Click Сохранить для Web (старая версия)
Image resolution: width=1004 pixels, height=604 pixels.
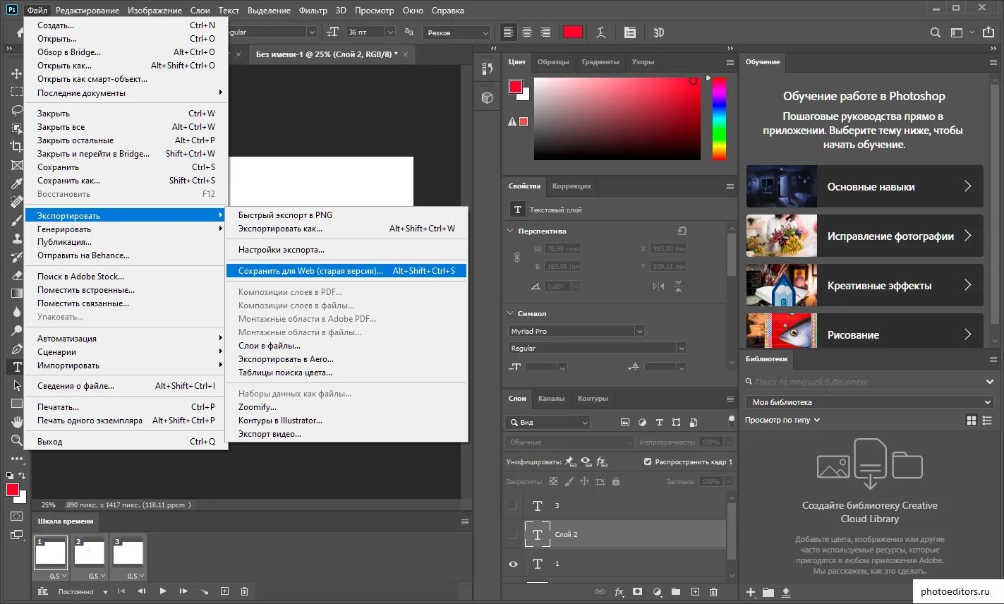pyautogui.click(x=346, y=271)
